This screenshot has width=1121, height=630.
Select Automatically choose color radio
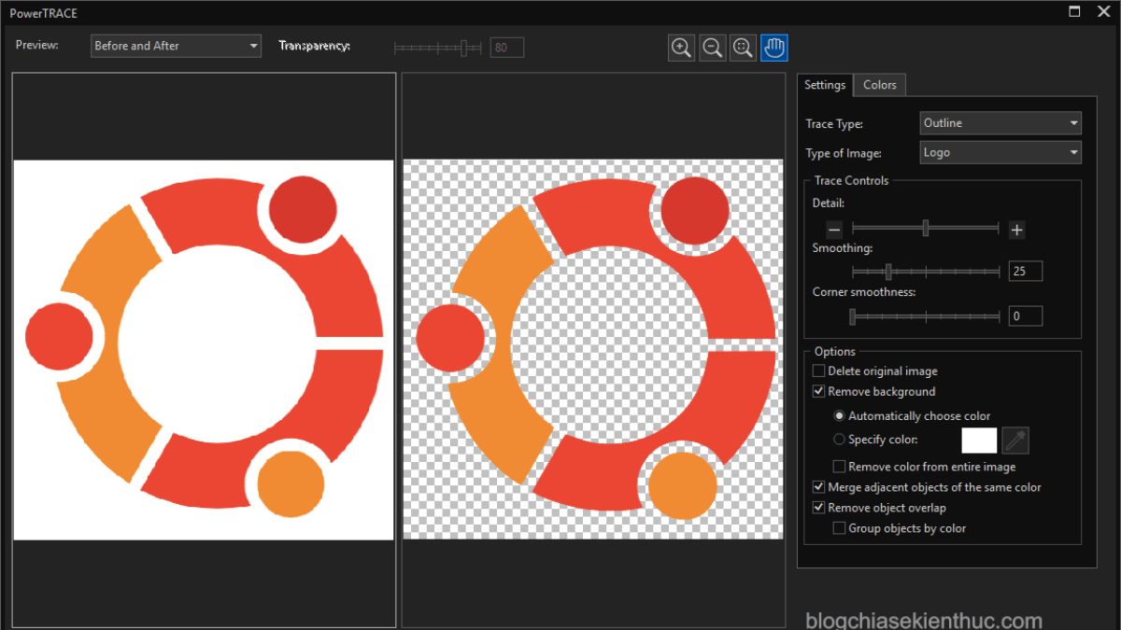(x=839, y=416)
